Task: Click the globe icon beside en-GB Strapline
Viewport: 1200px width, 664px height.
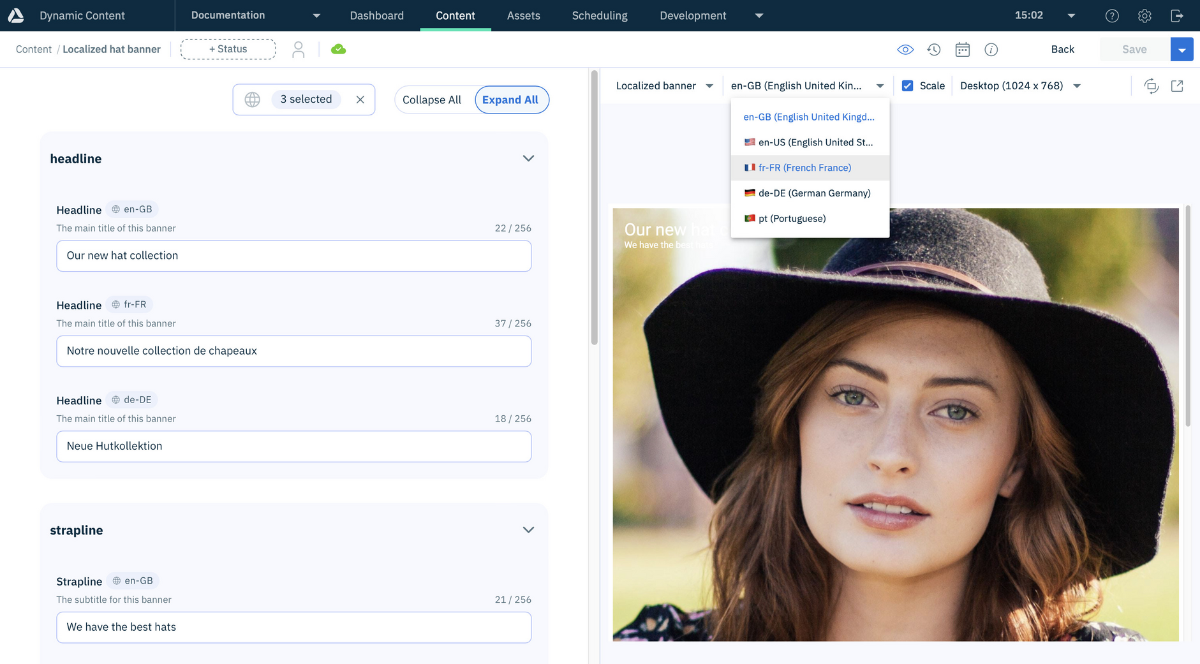Action: tap(117, 580)
